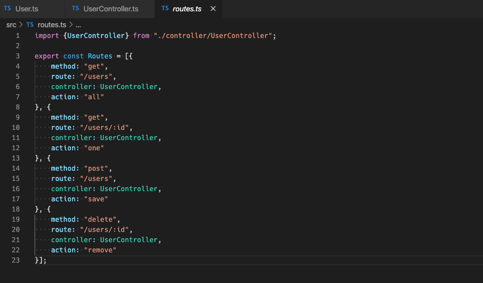Click the TS icon in the breadcrumb
This screenshot has width=483, height=283.
30,24
